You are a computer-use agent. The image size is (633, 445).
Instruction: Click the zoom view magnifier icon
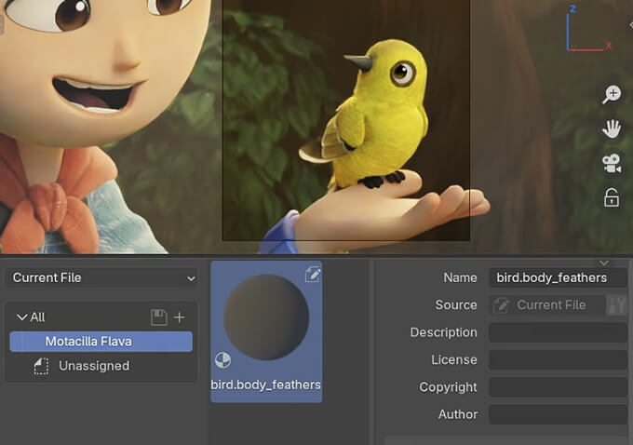pyautogui.click(x=612, y=94)
